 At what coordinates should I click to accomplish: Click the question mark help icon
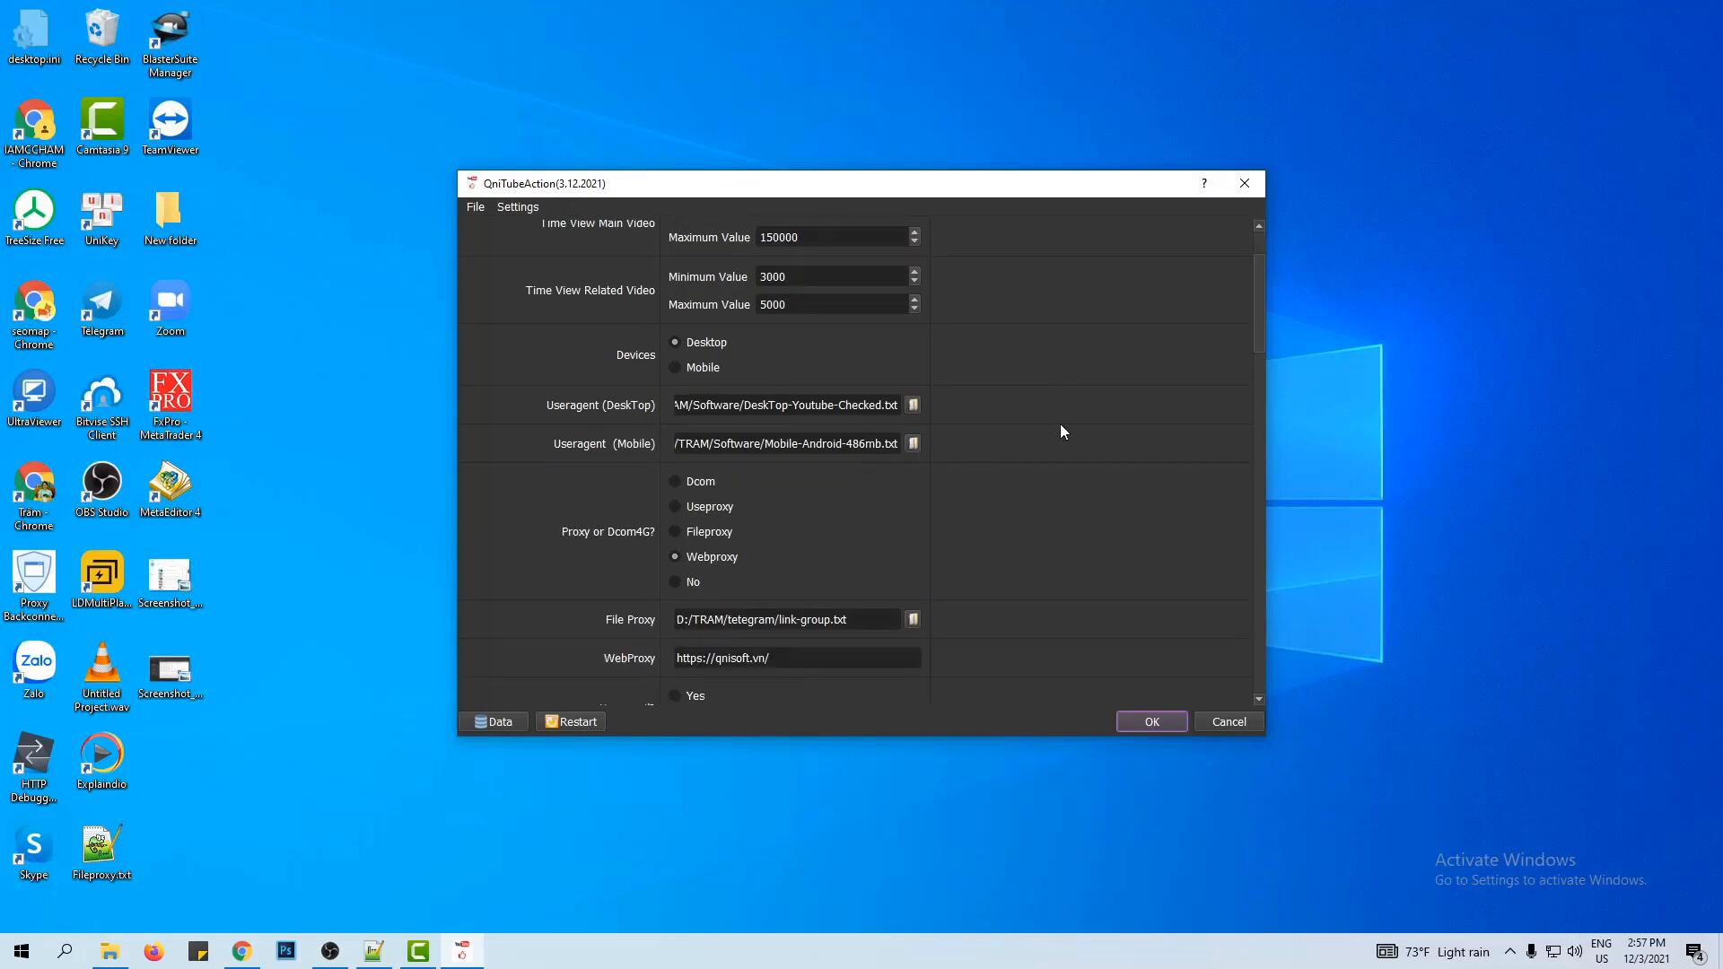[1203, 183]
